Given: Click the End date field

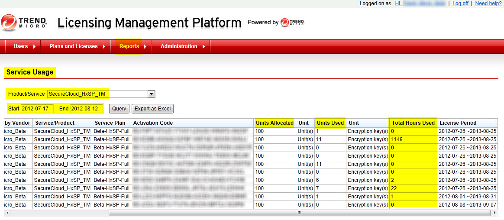Looking at the screenshot, I should [x=87, y=108].
